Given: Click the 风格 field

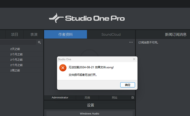Looking at the screenshot, I should (87, 97).
